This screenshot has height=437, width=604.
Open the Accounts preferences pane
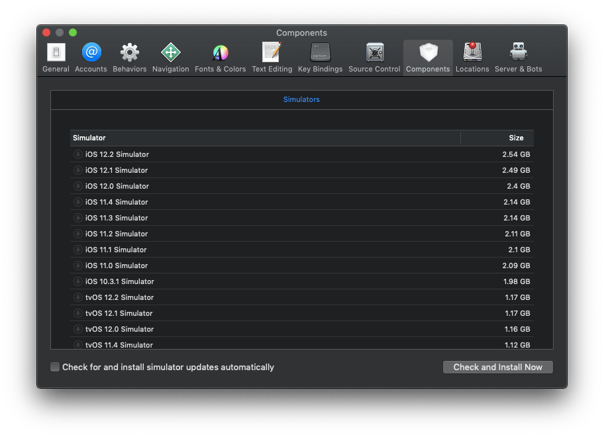tap(91, 58)
